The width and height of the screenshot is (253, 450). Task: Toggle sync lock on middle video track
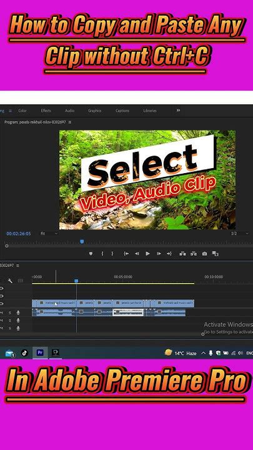tap(1, 296)
